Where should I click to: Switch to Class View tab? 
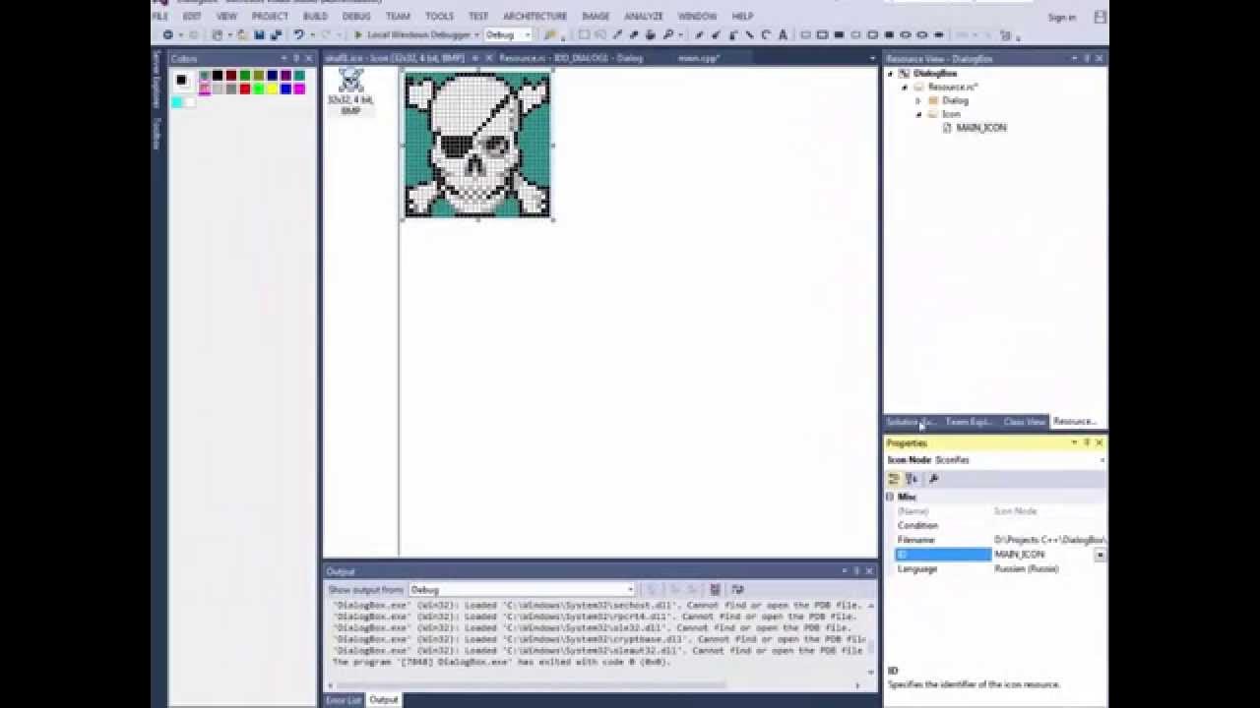(1024, 422)
